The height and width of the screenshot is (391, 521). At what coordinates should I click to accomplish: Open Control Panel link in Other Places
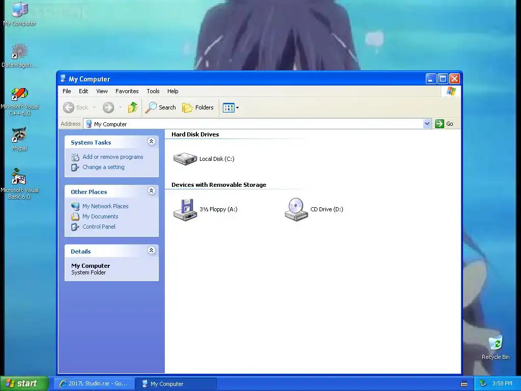(99, 227)
